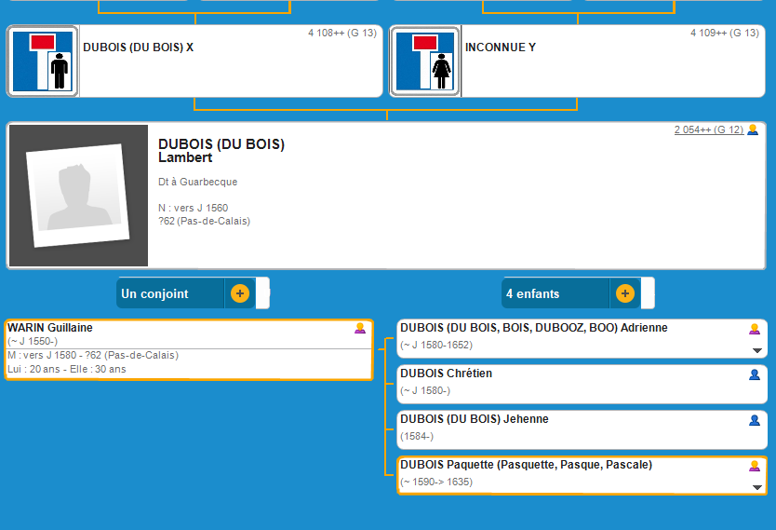
Task: Click Lambert's placeholder profile photo
Action: [x=78, y=195]
